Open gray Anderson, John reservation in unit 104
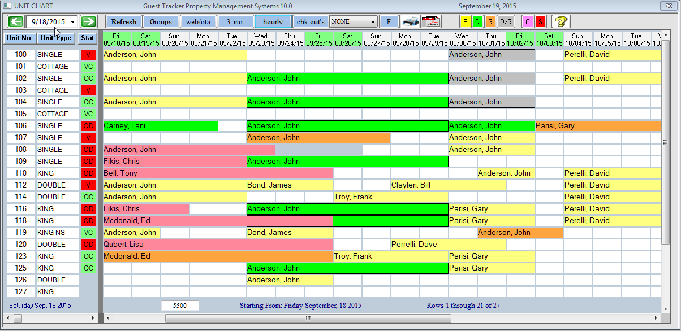Viewport: 681px width, 331px height. (x=492, y=102)
